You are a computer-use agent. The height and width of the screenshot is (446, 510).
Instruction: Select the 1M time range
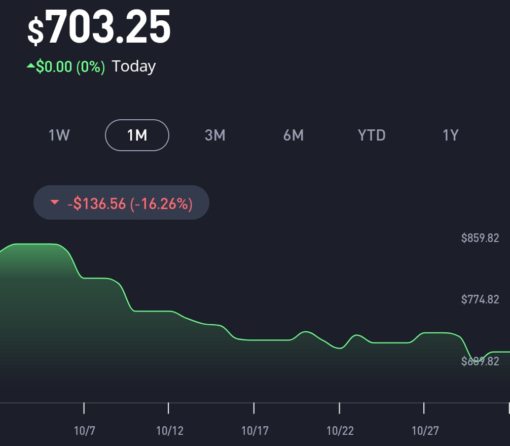tap(137, 135)
